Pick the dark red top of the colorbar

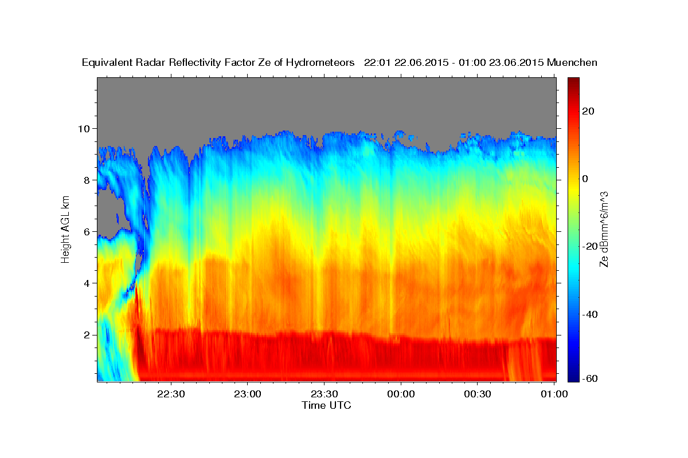[x=573, y=81]
